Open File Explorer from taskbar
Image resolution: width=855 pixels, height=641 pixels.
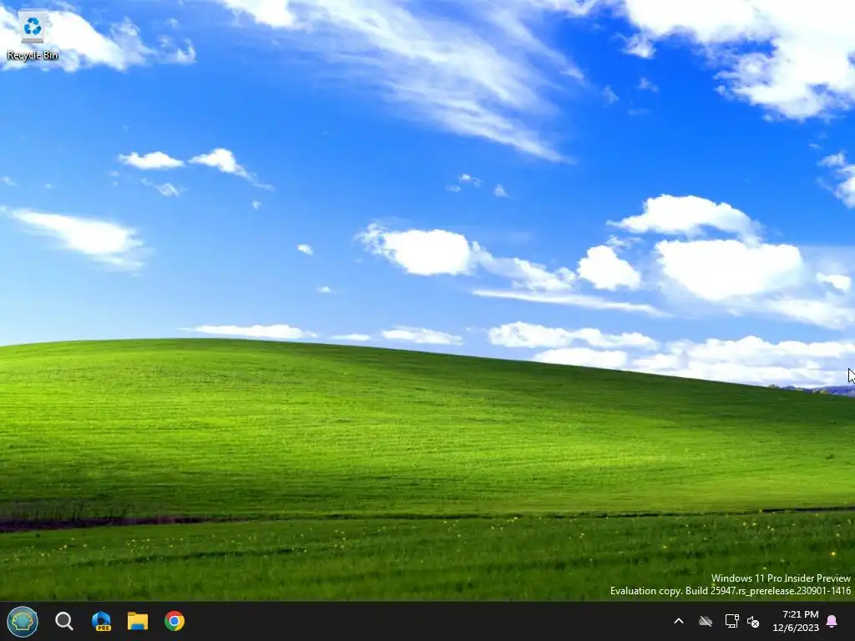(138, 621)
